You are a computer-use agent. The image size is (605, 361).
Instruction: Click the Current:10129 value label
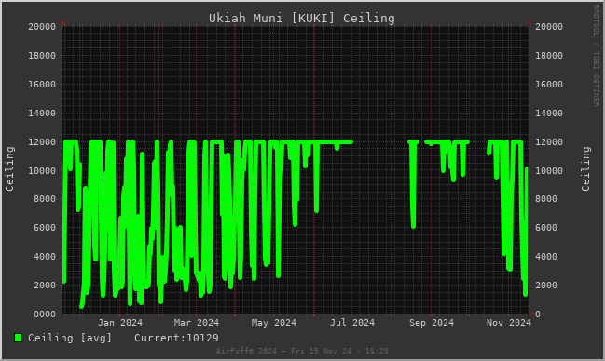176,338
